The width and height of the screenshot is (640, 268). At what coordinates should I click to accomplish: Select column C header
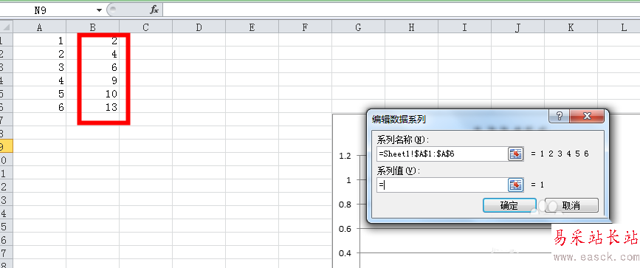click(x=145, y=27)
